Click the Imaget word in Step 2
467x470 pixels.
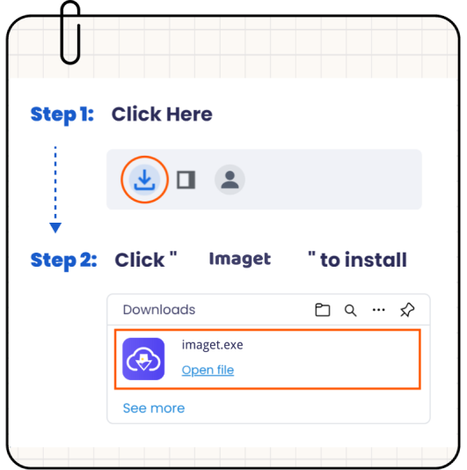(x=240, y=260)
